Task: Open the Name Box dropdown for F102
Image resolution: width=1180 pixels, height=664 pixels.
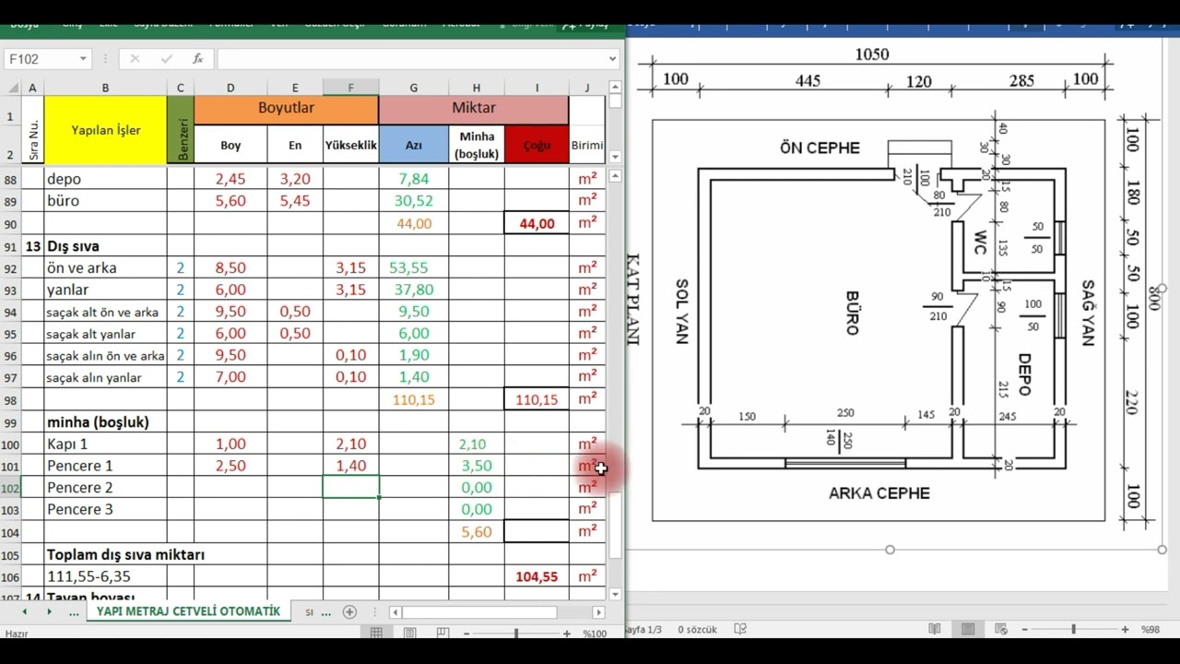Action: click(82, 59)
